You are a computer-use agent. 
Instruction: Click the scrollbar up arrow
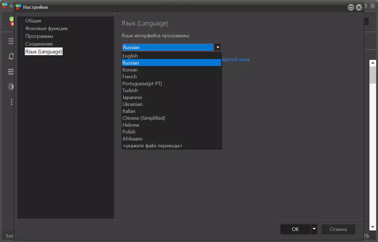[x=373, y=63]
